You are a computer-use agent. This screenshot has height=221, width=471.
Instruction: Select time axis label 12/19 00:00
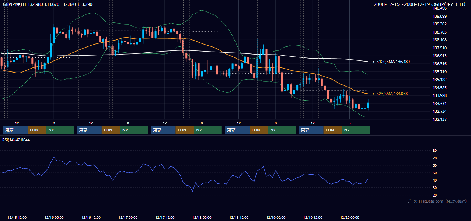276,217
